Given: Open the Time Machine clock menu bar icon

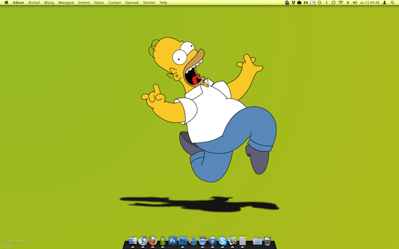Looking at the screenshot, I should click(319, 2).
